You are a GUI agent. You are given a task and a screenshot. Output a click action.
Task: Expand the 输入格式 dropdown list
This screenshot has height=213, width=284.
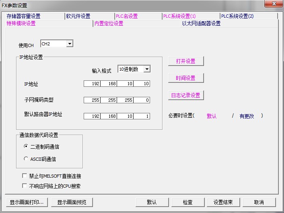146,69
